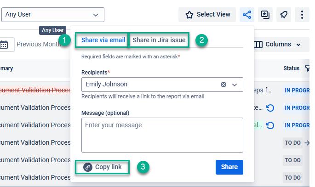Click the calendar icon near Previous Month

coord(4,45)
